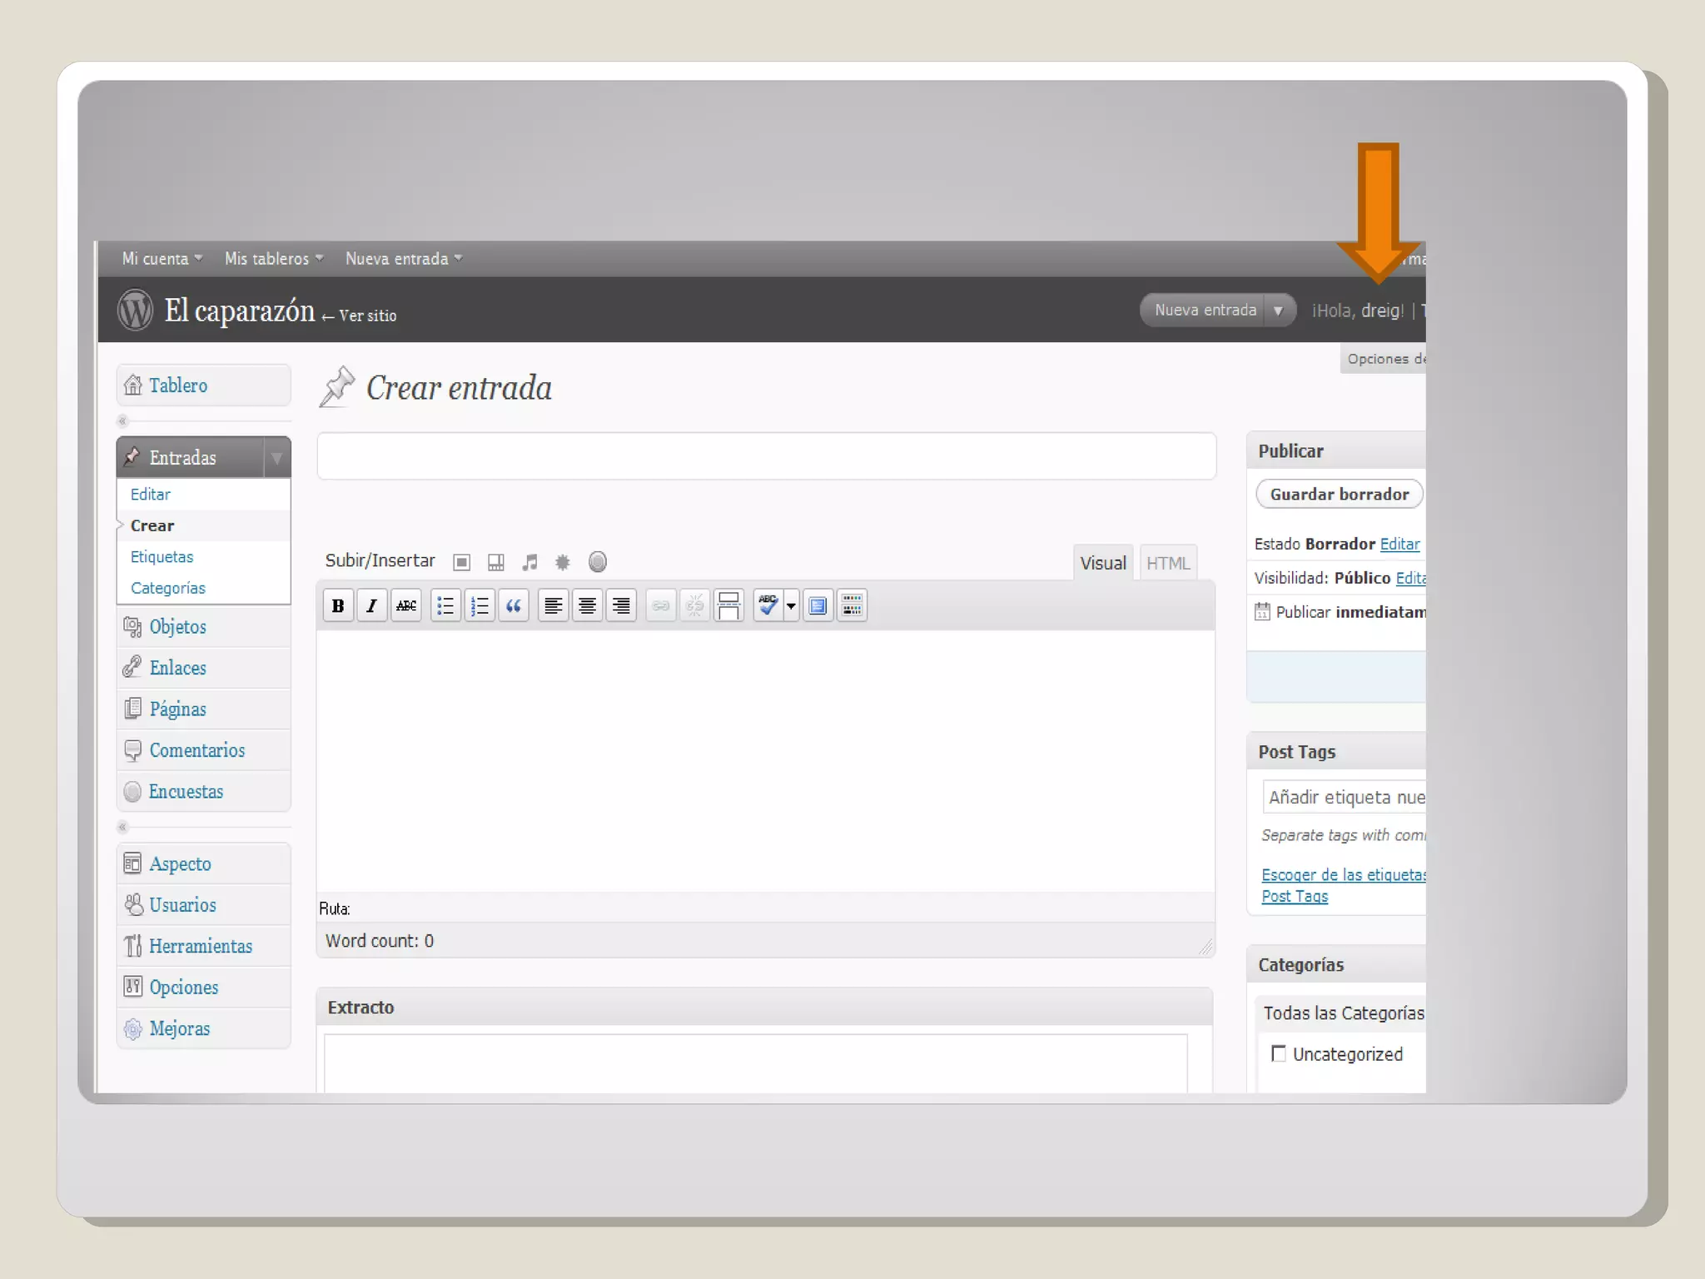Apply italic formatting in editor
Viewport: 1705px width, 1279px height.
coord(372,605)
